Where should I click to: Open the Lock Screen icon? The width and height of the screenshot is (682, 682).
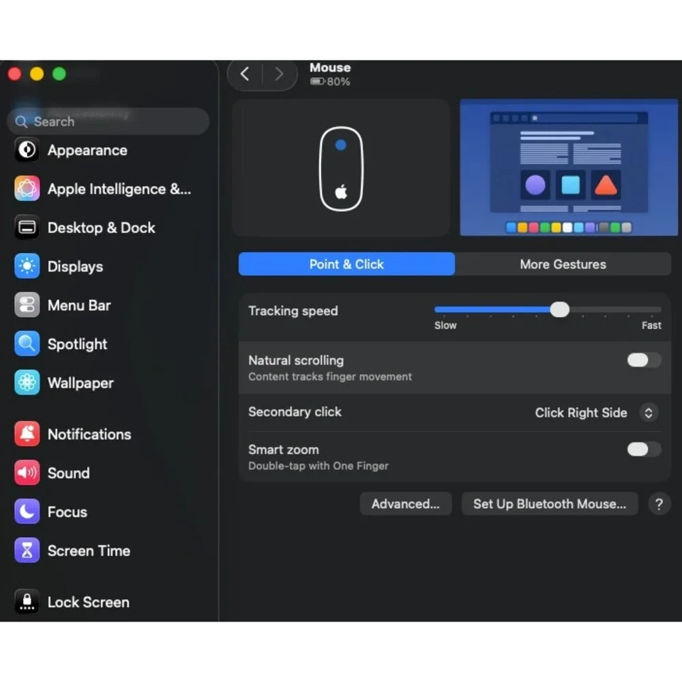[x=27, y=602]
